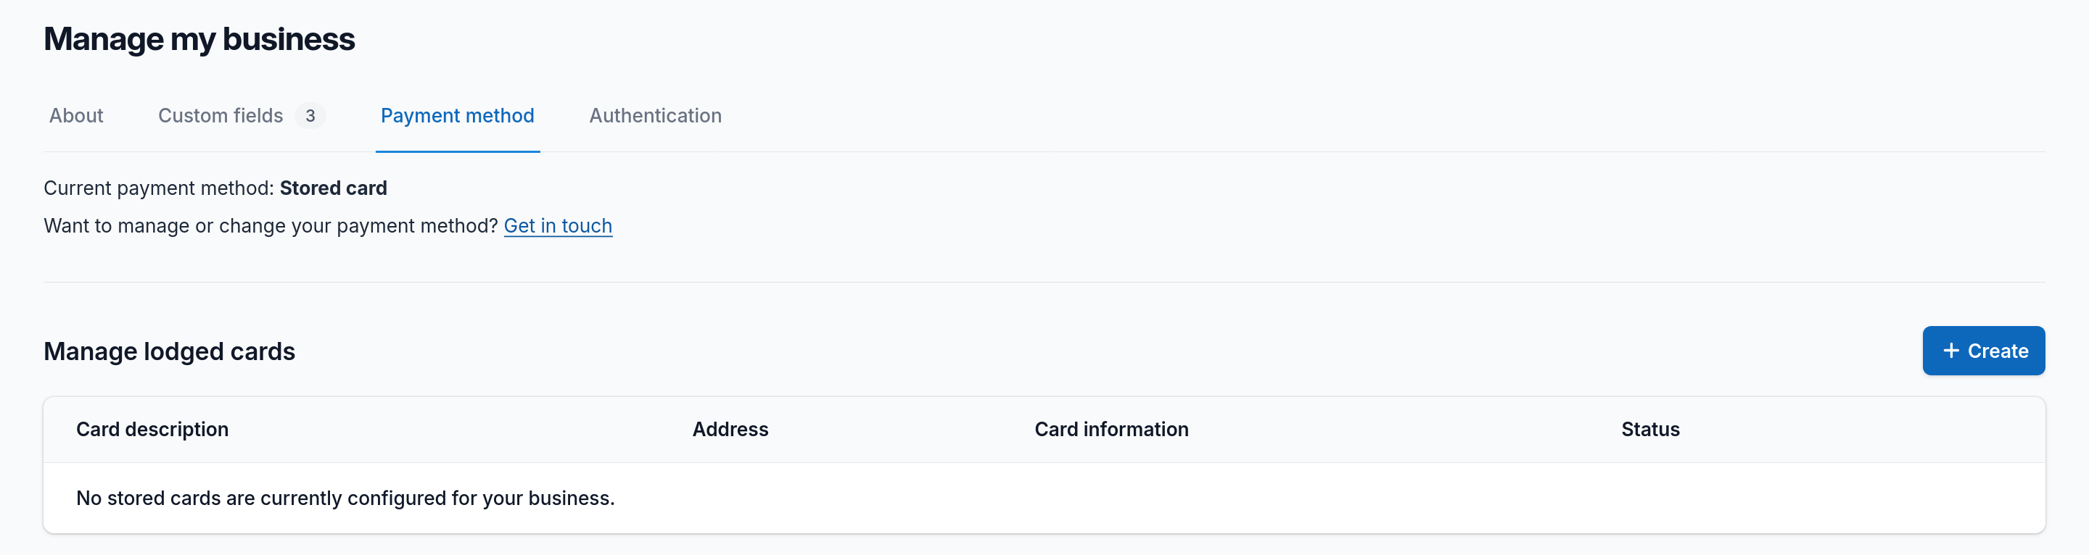Click the bold Stored card text
This screenshot has height=555, width=2089.
coord(334,188)
